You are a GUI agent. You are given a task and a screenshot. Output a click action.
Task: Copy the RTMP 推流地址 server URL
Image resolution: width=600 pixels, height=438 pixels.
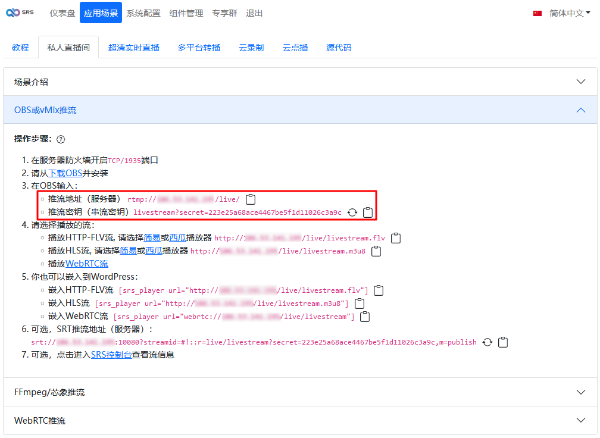coord(251,199)
